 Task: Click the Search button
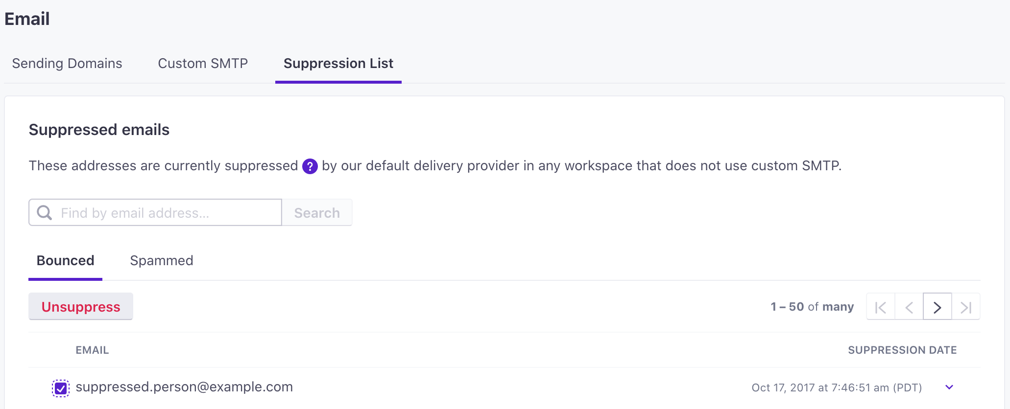pyautogui.click(x=317, y=212)
